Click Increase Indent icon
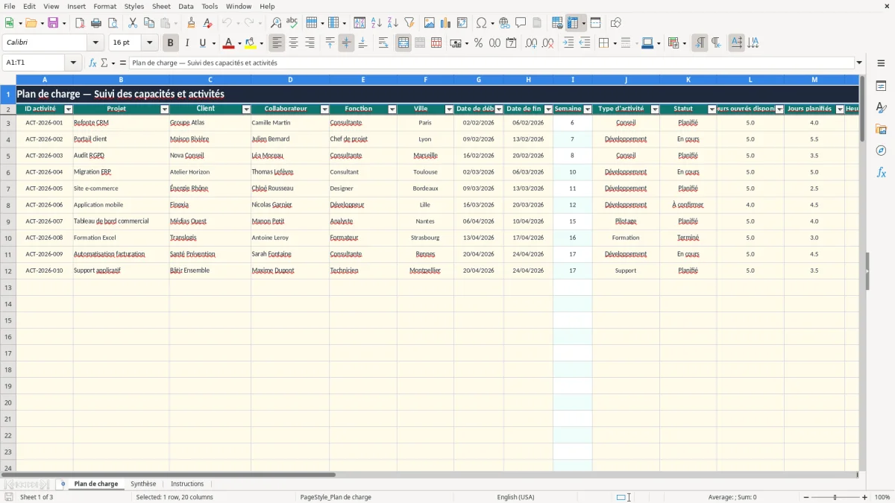This screenshot has width=895, height=503. click(568, 43)
